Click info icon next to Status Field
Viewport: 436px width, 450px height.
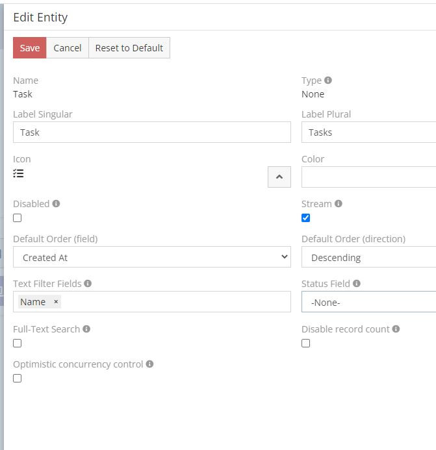click(357, 284)
